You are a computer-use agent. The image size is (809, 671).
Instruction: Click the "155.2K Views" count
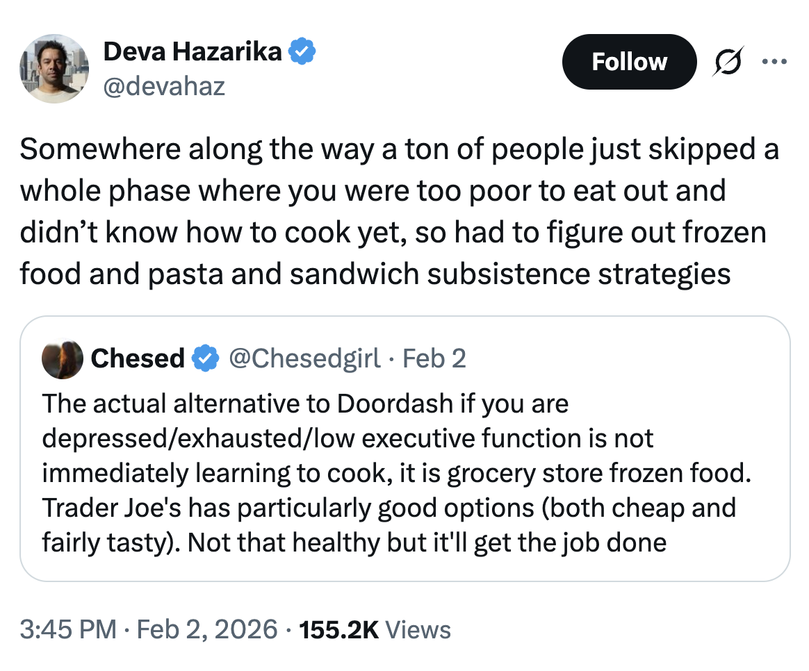(x=375, y=630)
